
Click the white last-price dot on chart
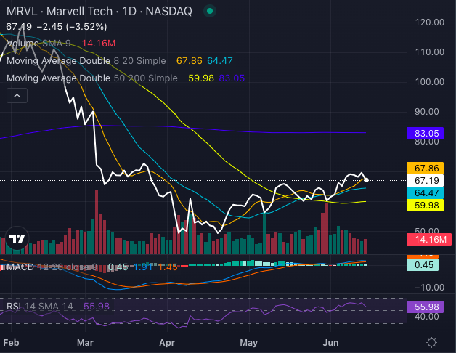point(366,180)
